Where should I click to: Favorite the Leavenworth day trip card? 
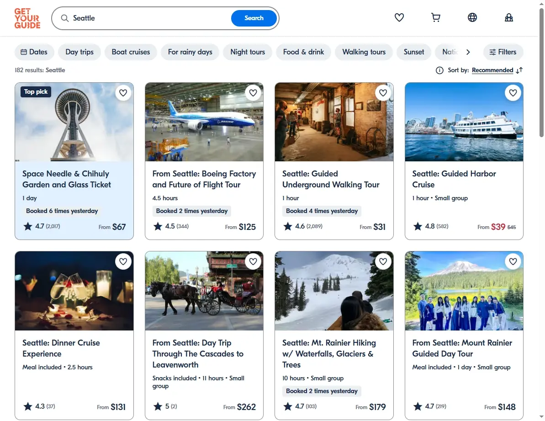pyautogui.click(x=253, y=261)
